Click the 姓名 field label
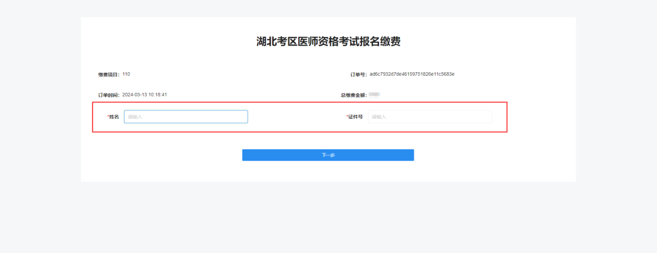Image resolution: width=657 pixels, height=253 pixels. point(114,116)
